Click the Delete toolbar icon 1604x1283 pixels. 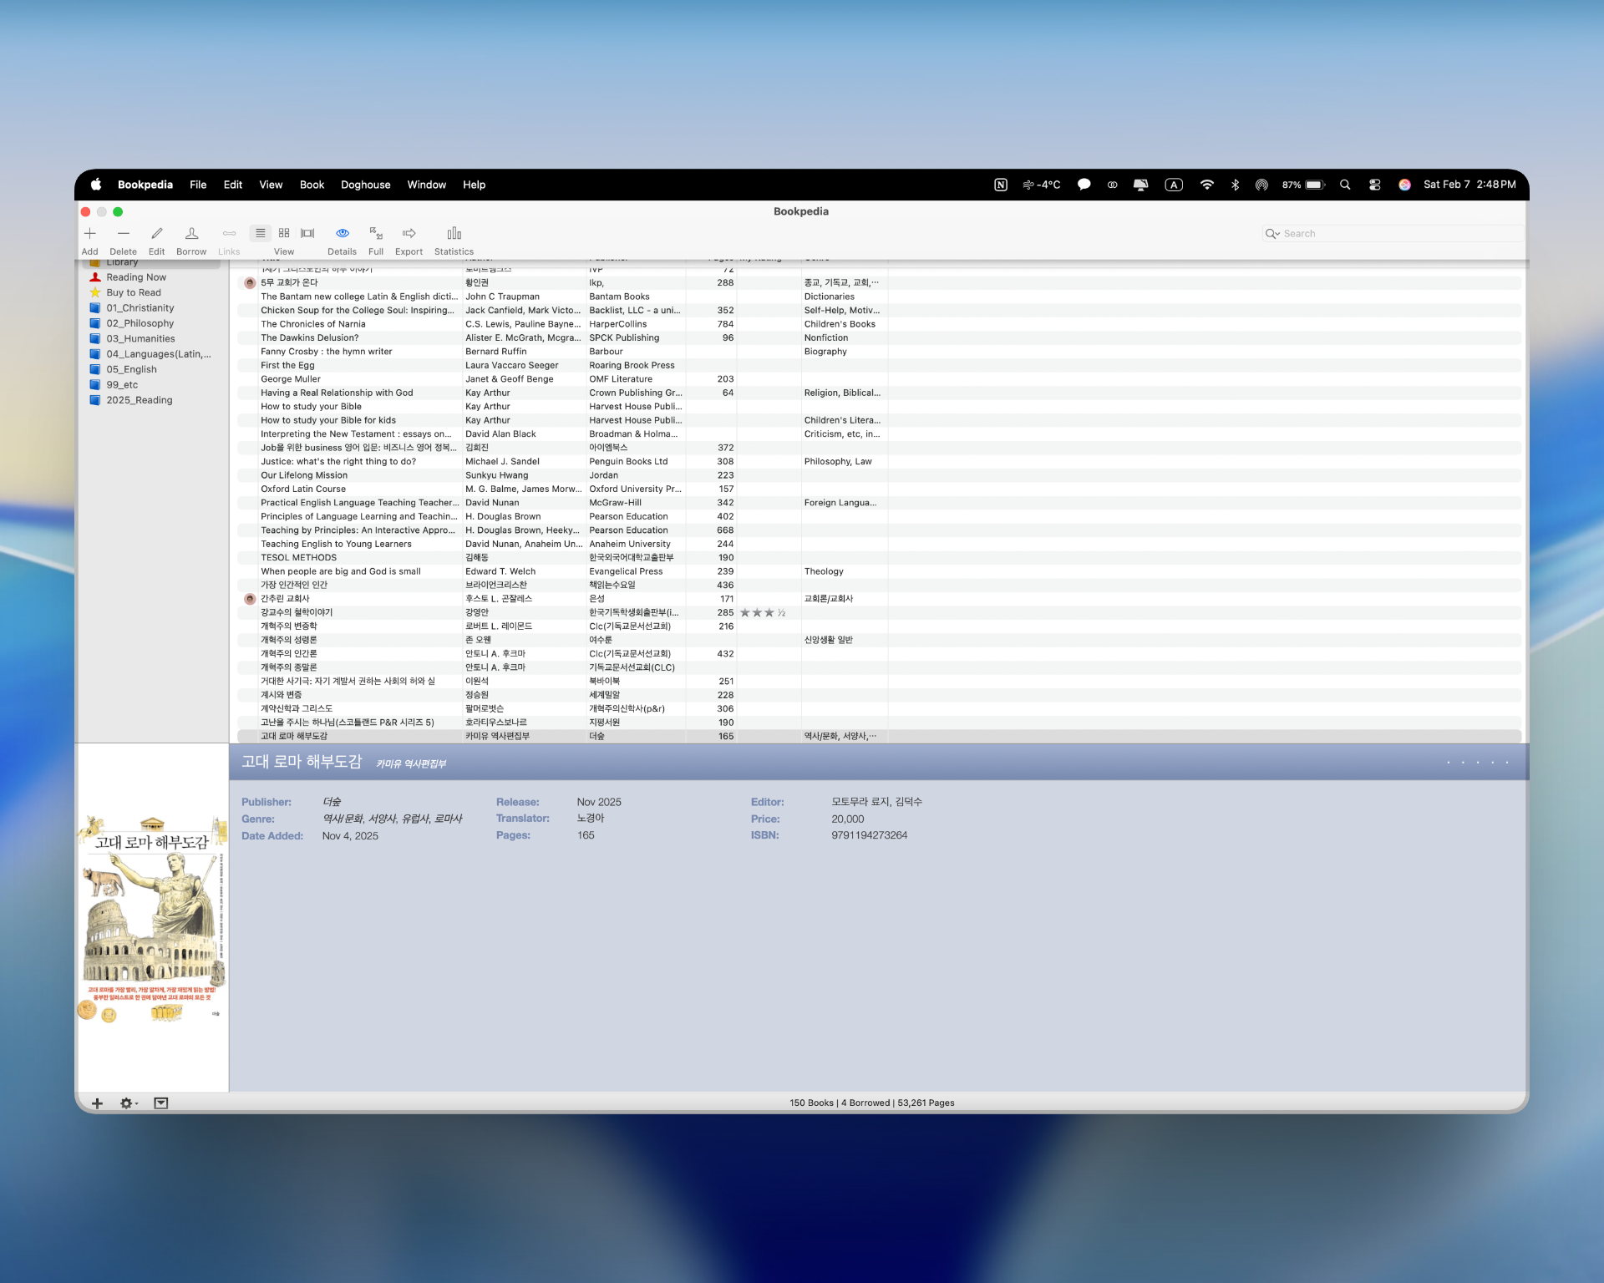(123, 234)
